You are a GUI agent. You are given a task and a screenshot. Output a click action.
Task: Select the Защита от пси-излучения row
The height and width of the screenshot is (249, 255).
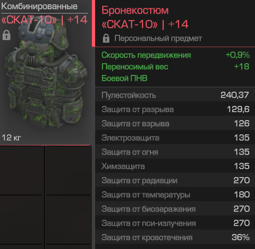point(175,223)
